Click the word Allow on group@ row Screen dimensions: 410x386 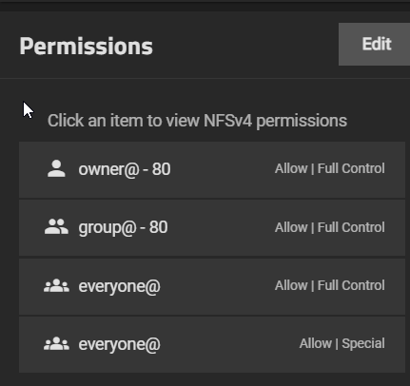[291, 227]
